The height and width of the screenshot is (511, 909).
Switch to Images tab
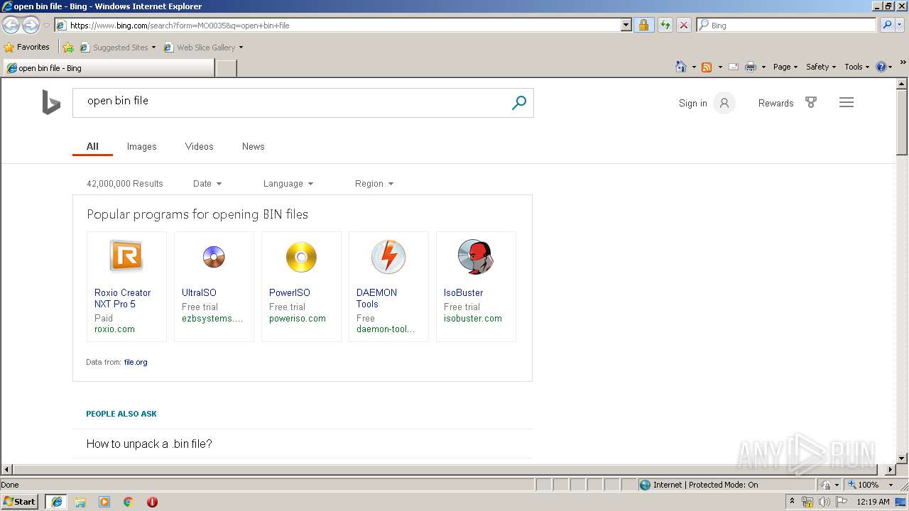[141, 146]
